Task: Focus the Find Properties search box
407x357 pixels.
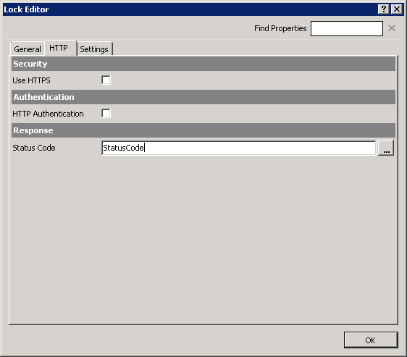Action: click(346, 28)
